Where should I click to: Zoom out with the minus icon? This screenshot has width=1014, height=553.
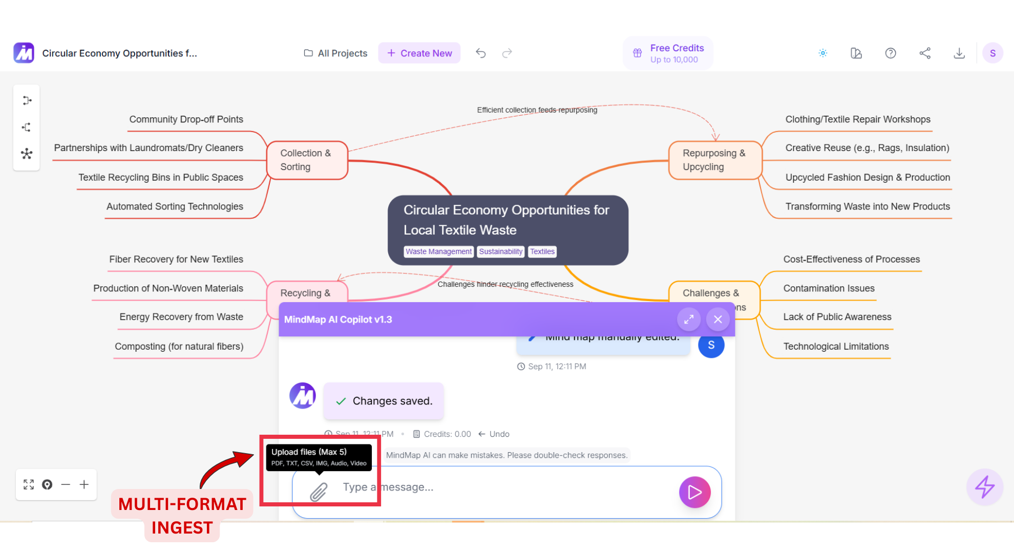pyautogui.click(x=66, y=484)
